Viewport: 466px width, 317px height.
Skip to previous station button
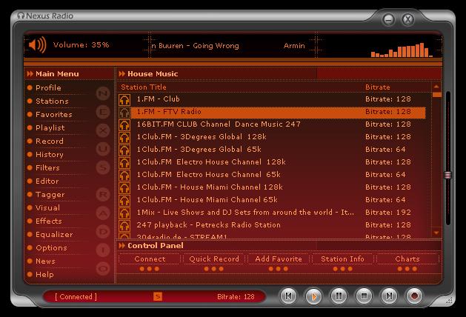[288, 296]
